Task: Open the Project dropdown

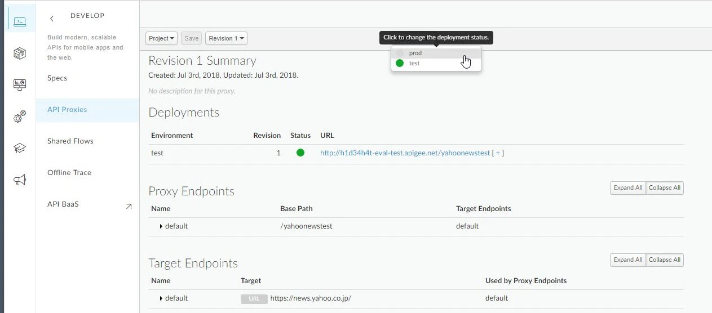Action: pos(161,38)
